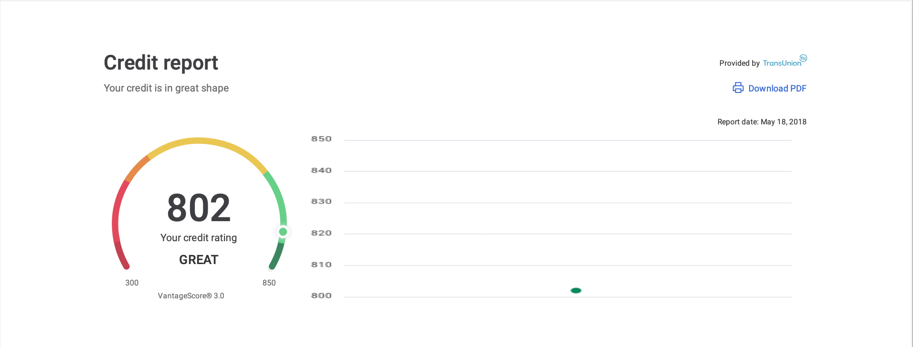Click the 850 label on chart axis

pyautogui.click(x=321, y=139)
